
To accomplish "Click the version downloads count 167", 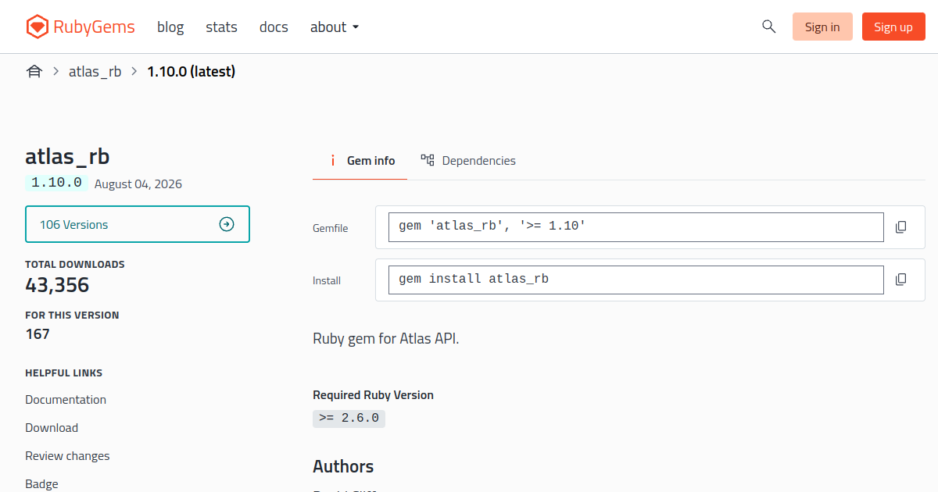I will (x=38, y=334).
